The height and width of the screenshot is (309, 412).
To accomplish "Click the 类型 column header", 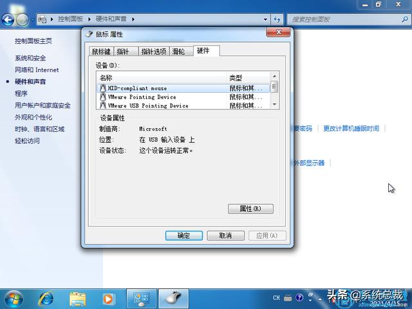I will click(248, 78).
